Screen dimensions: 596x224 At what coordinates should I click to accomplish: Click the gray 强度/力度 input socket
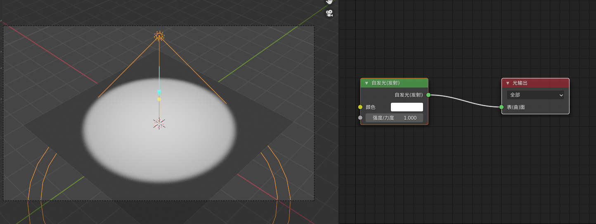click(x=360, y=118)
